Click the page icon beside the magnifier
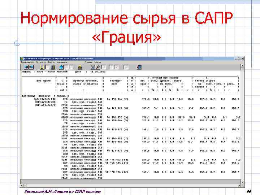The height and width of the screenshot is (195, 260). [104, 67]
